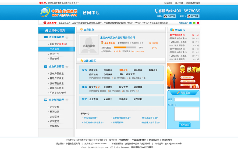Click 求购信息 in 发布 quick area
Image resolution: width=238 pixels, height=161 pixels.
pos(123,70)
